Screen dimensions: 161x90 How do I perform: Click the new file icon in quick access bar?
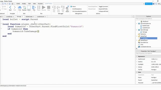click(x=3, y=4)
